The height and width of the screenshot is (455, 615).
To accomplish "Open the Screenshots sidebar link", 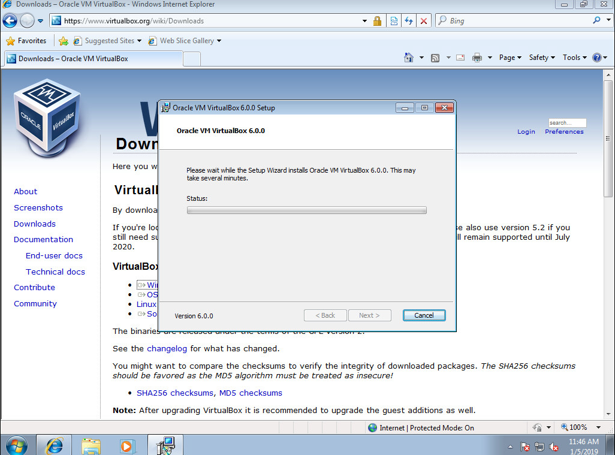I will pyautogui.click(x=38, y=207).
